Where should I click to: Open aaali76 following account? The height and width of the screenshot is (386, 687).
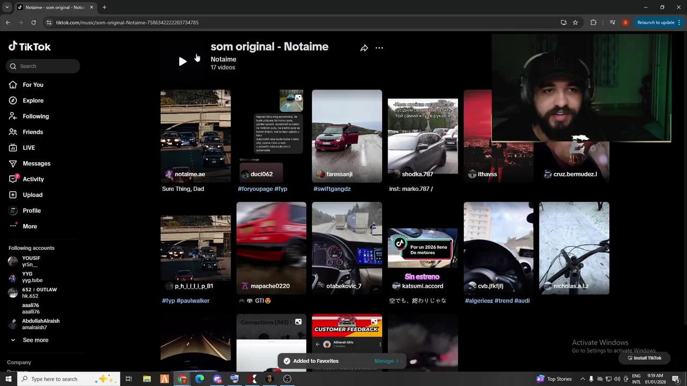pyautogui.click(x=31, y=308)
